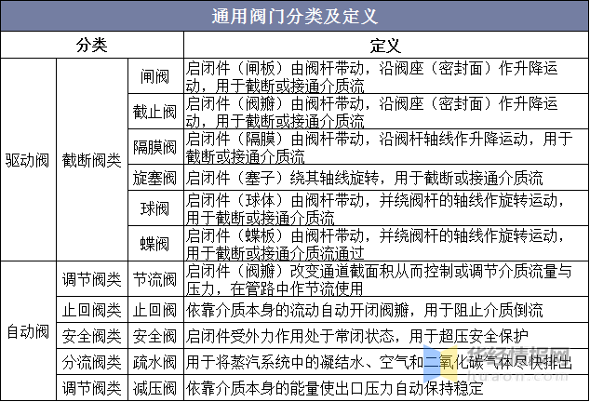
Task: Click the 疏水阀 cell
Action: pyautogui.click(x=155, y=362)
